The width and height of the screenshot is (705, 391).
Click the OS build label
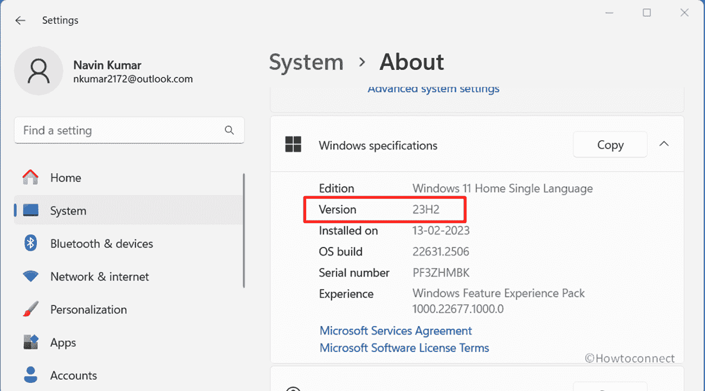[340, 252]
